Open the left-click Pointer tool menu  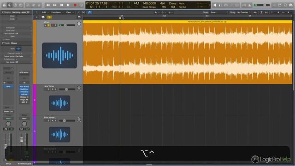pos(157,12)
